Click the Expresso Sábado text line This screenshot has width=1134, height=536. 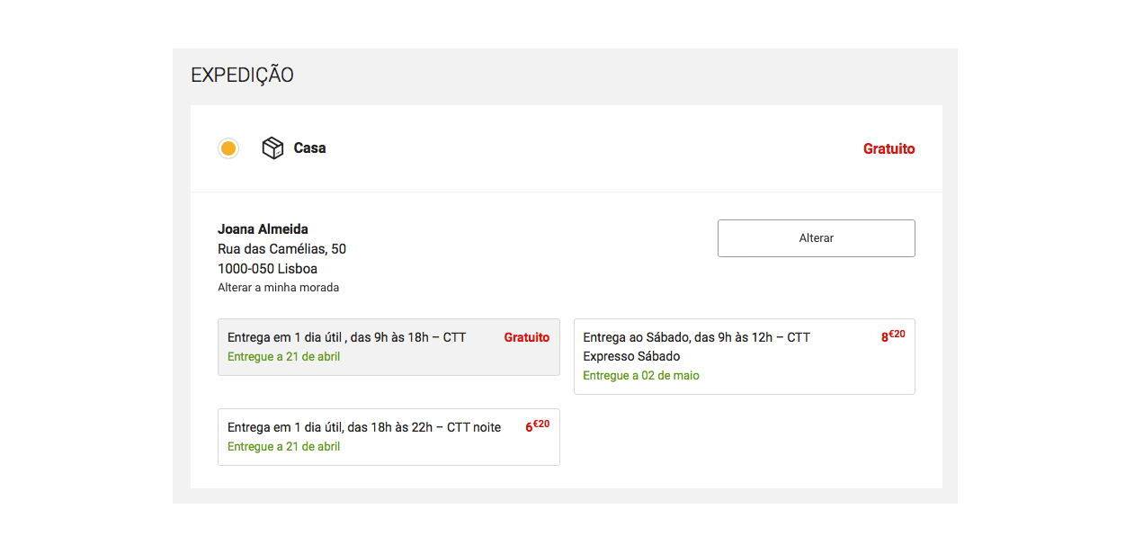point(631,356)
